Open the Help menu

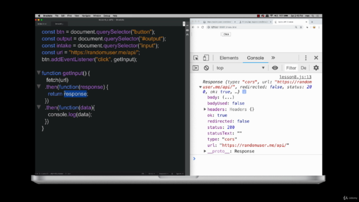coord(115,16)
